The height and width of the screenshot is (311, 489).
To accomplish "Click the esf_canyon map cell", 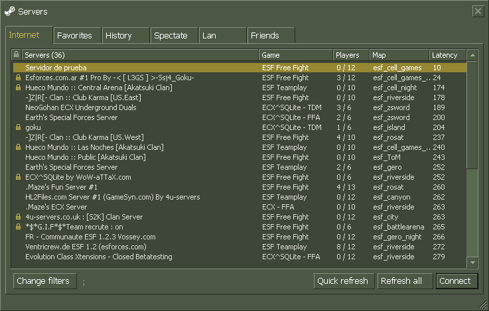I will coord(391,197).
